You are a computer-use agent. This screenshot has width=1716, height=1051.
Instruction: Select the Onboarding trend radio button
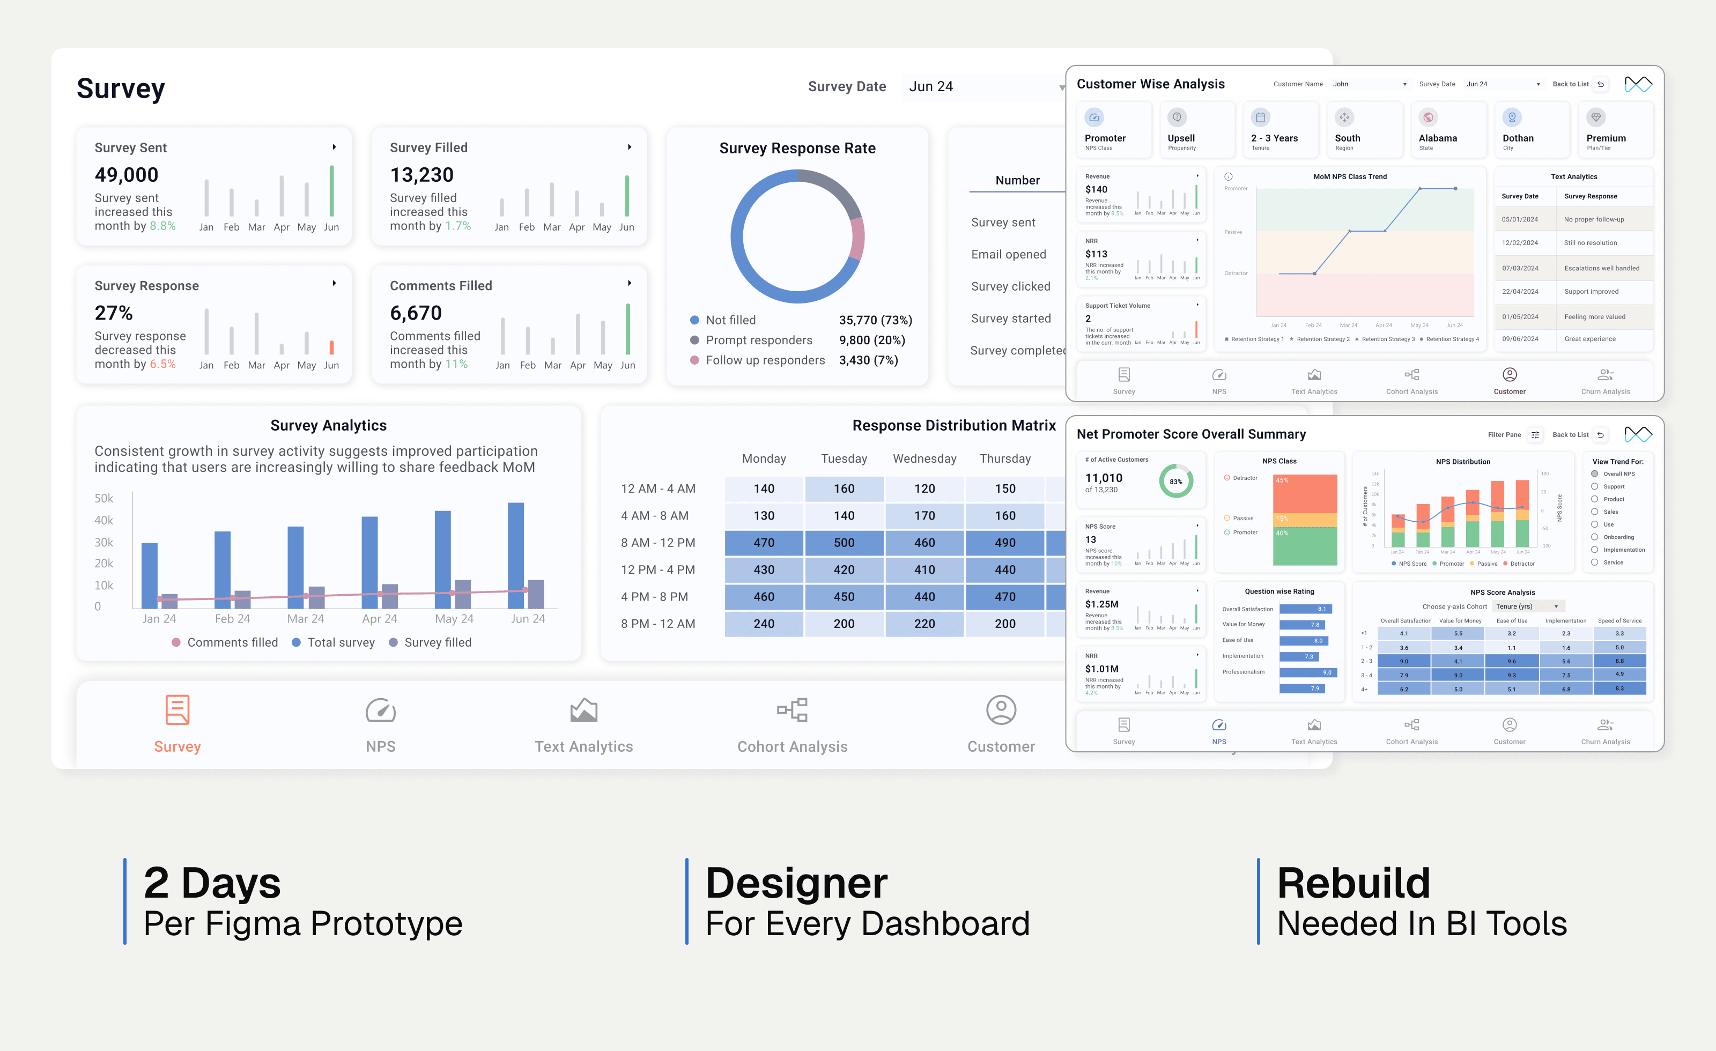[x=1594, y=537]
